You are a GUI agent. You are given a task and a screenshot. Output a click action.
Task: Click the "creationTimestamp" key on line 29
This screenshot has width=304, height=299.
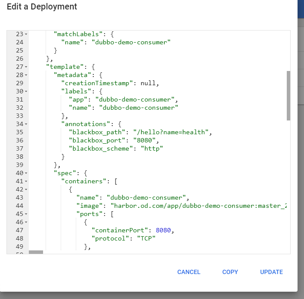pyautogui.click(x=97, y=83)
